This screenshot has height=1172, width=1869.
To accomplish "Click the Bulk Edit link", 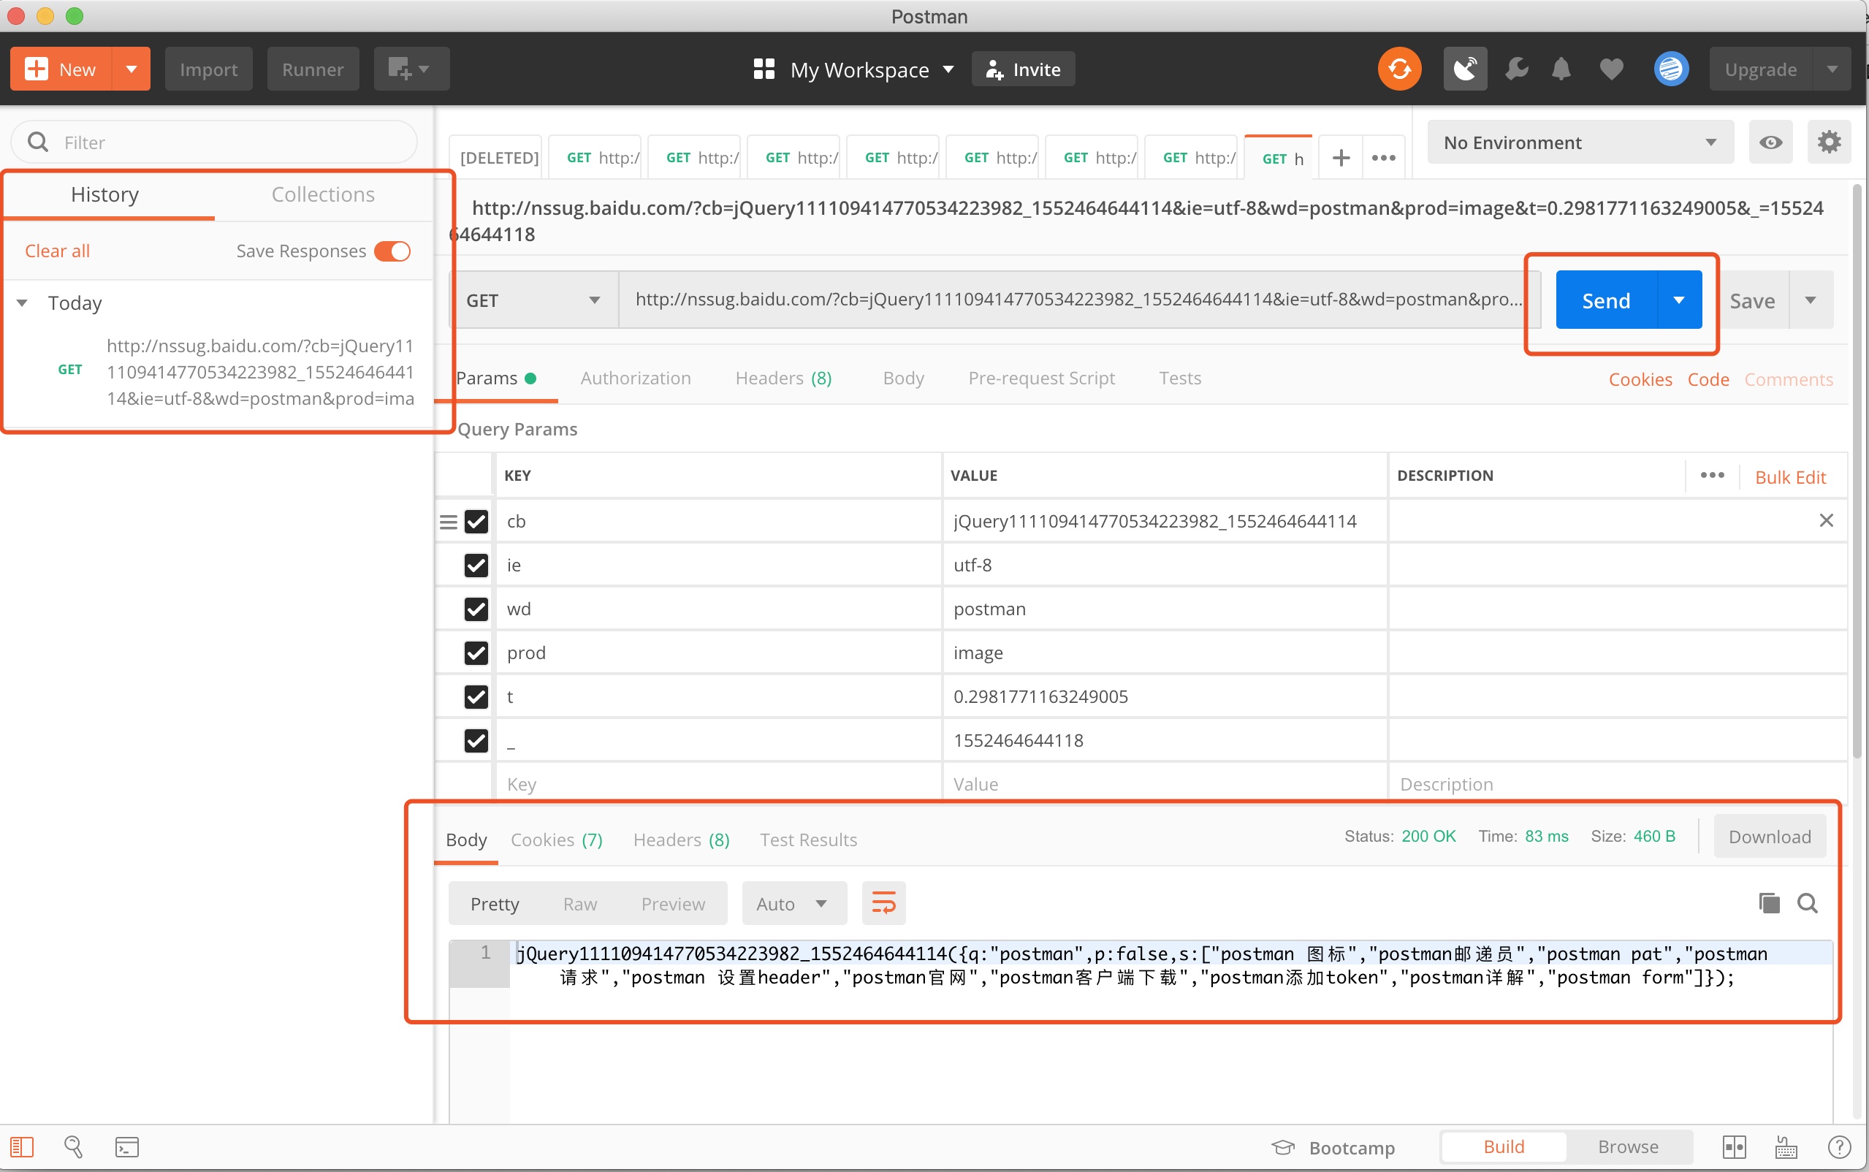I will point(1790,476).
